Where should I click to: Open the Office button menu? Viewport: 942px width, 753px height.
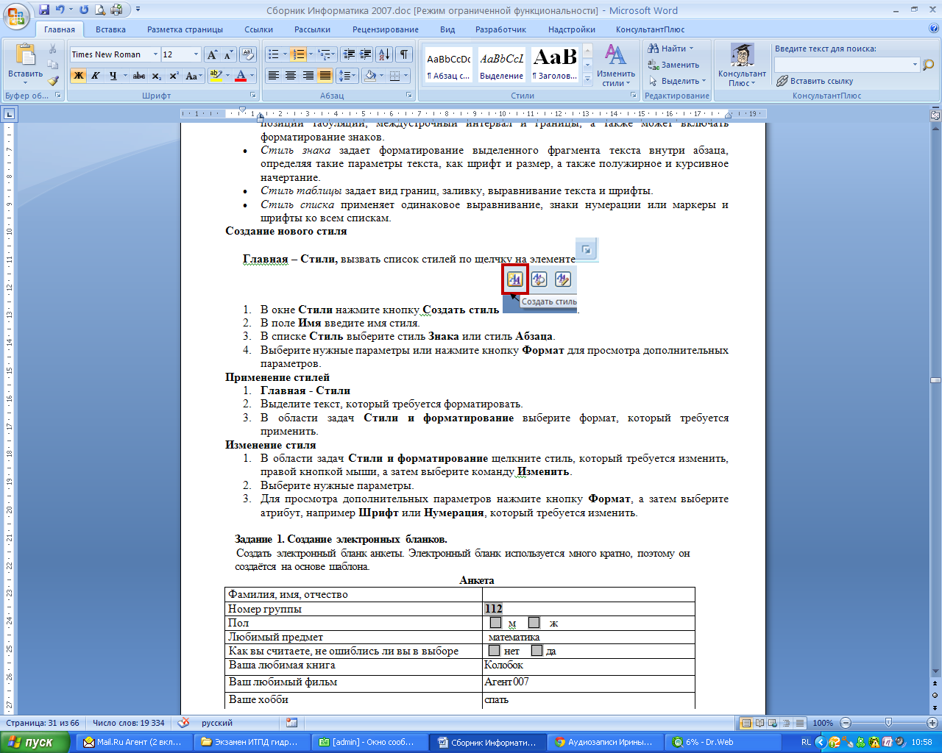click(x=16, y=15)
